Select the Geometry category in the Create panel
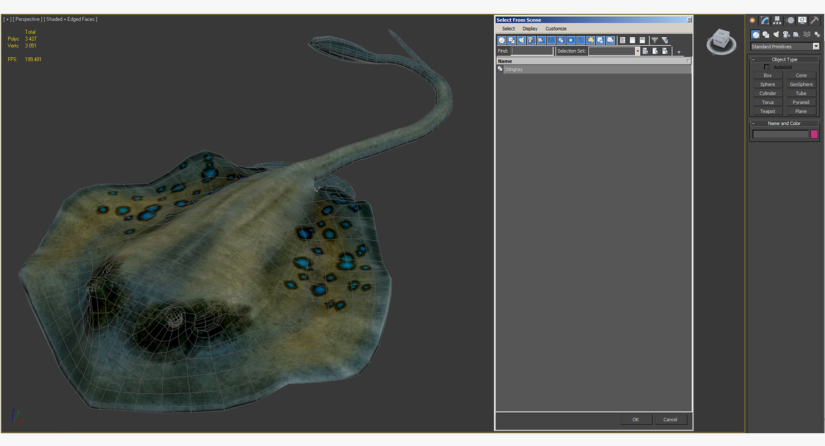This screenshot has height=446, width=825. point(755,35)
